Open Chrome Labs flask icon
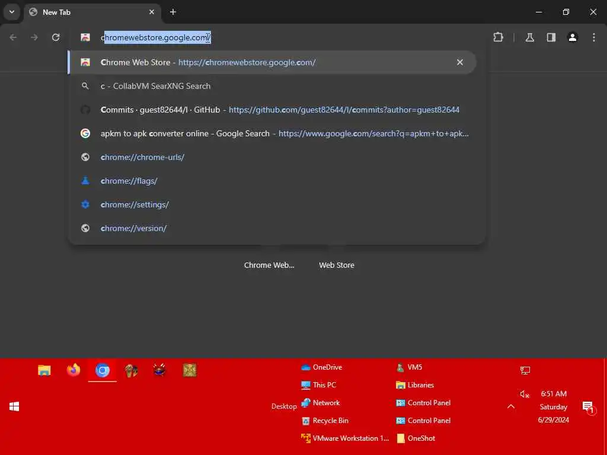The width and height of the screenshot is (607, 455). tap(529, 37)
